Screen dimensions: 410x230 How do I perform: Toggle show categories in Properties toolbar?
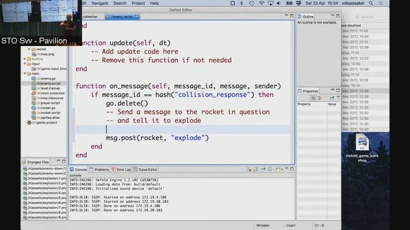click(313, 98)
